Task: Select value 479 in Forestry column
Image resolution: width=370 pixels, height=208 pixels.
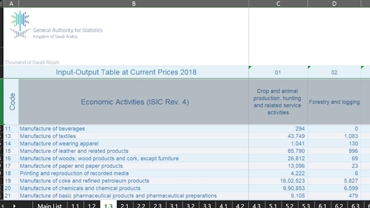Action: coord(335,196)
